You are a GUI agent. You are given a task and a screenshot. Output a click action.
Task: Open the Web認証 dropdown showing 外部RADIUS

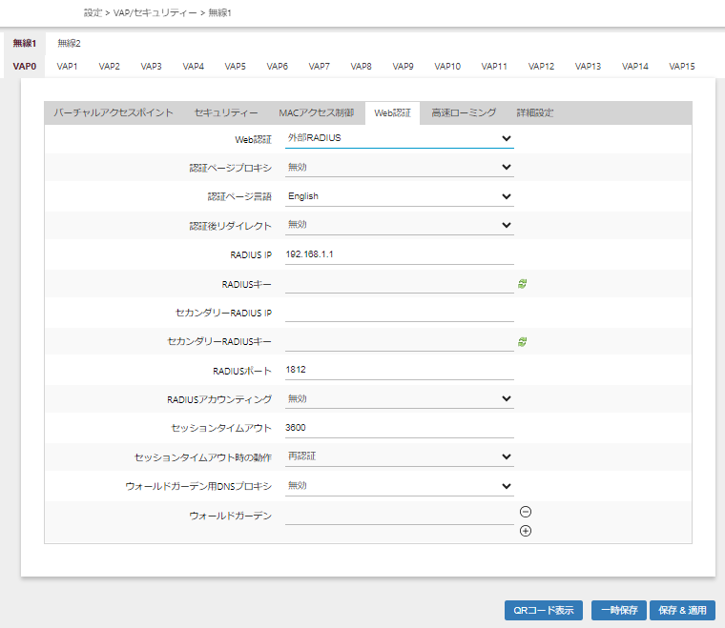coord(400,138)
